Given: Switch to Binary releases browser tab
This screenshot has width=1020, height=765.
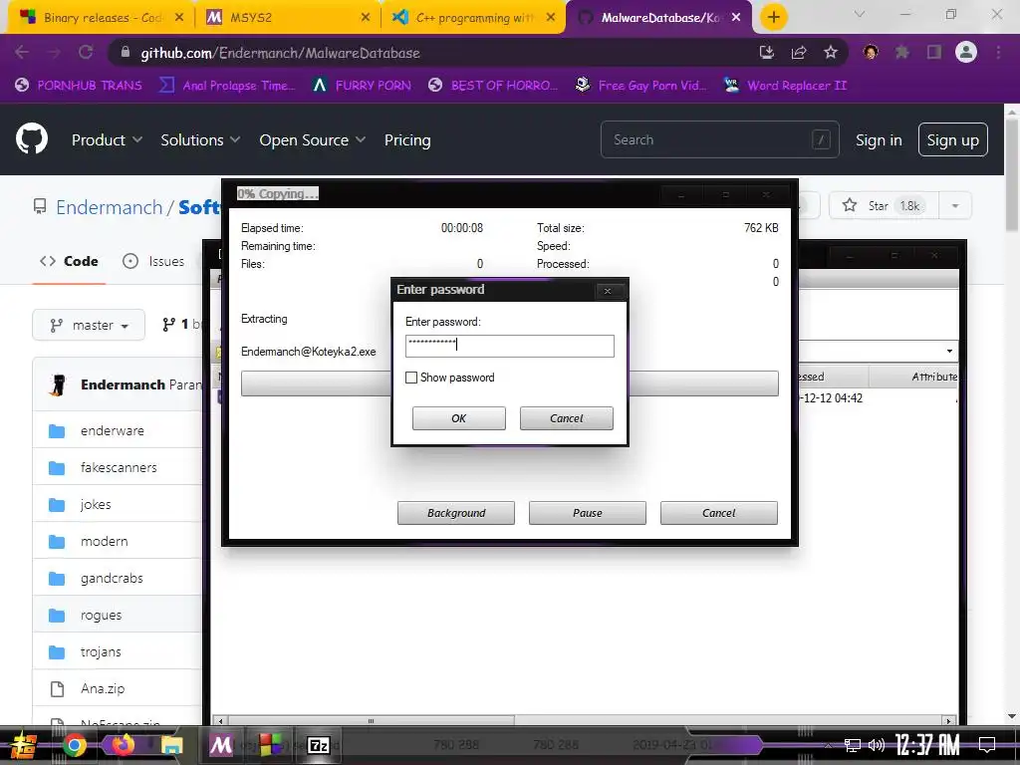Looking at the screenshot, I should 101,18.
